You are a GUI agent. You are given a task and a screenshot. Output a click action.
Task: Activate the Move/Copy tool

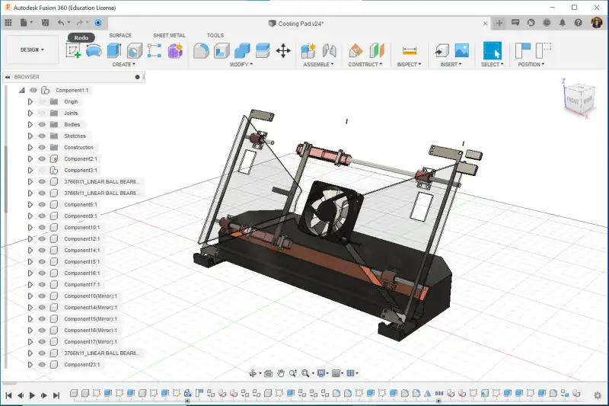283,50
